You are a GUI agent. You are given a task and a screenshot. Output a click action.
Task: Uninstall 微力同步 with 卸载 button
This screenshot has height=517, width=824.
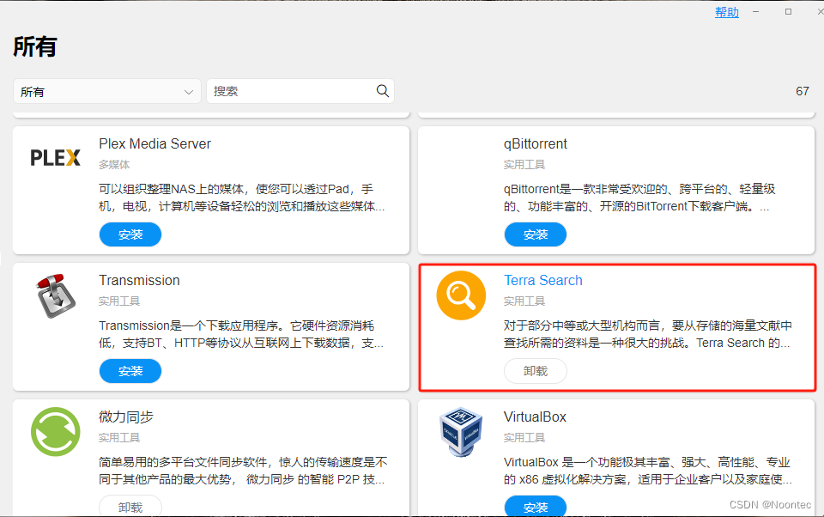[x=130, y=506]
